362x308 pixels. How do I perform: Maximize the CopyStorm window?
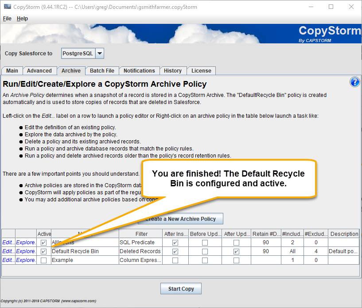[x=331, y=7]
